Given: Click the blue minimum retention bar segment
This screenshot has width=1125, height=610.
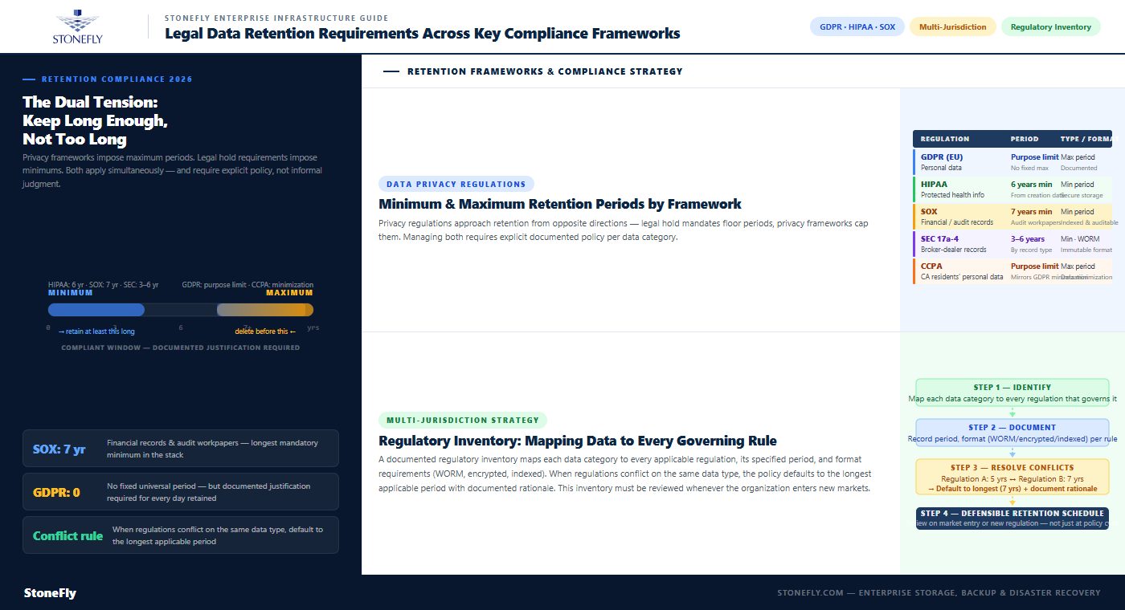Looking at the screenshot, I should coord(96,310).
